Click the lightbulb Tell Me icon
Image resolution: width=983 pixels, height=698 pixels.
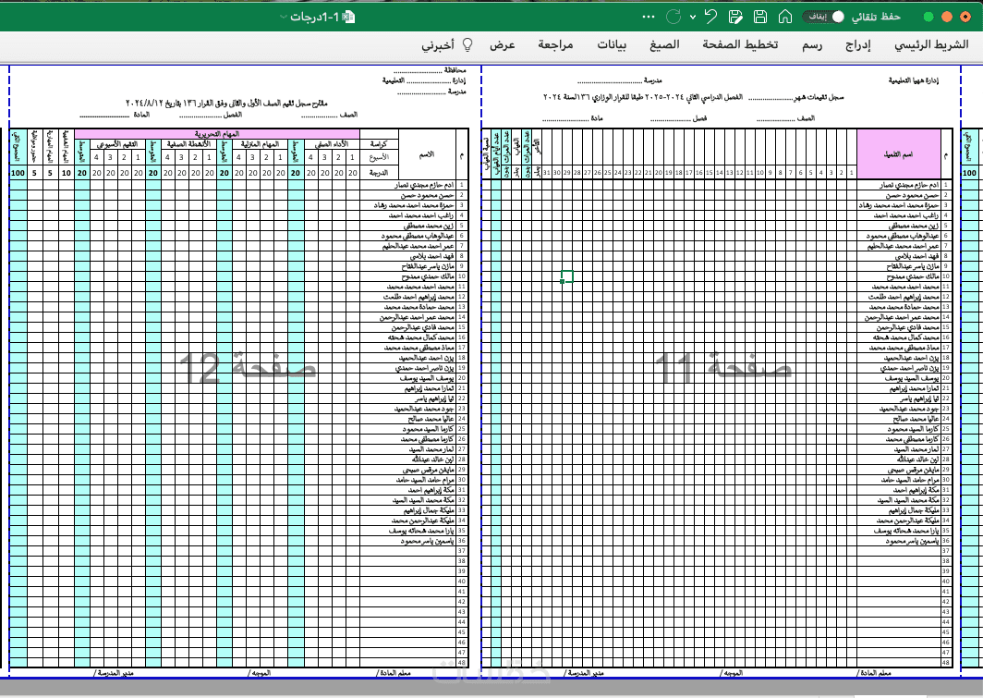coord(467,44)
